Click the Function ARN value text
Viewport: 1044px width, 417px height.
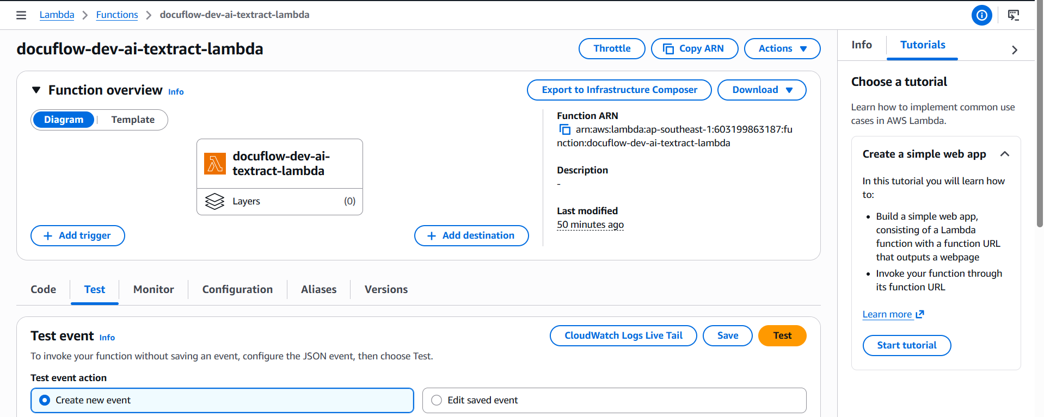coord(675,136)
